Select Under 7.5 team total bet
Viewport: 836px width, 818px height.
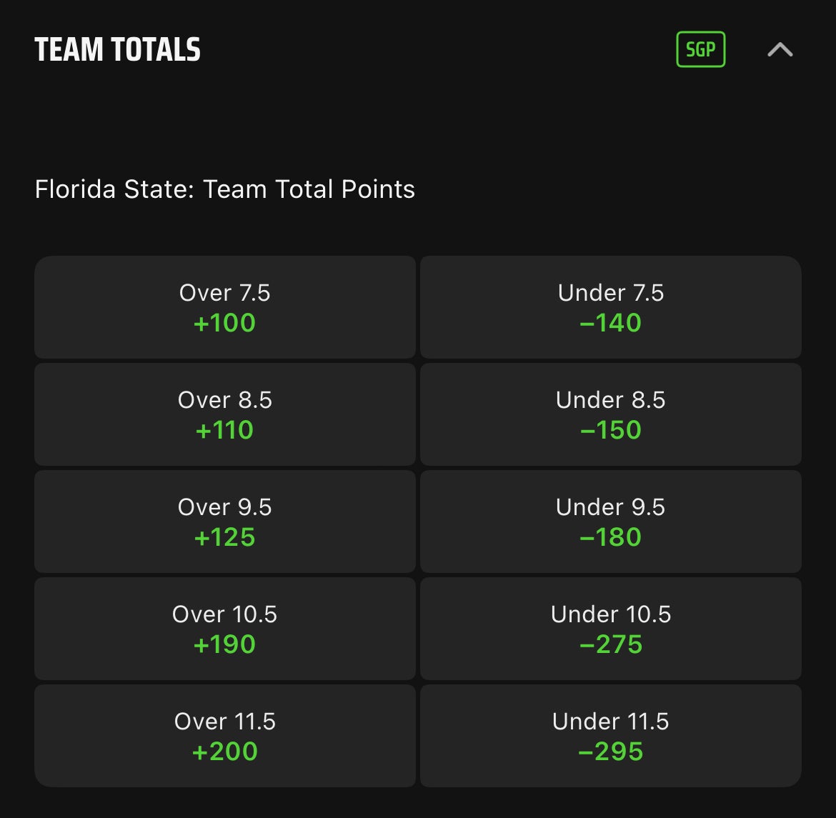(610, 307)
